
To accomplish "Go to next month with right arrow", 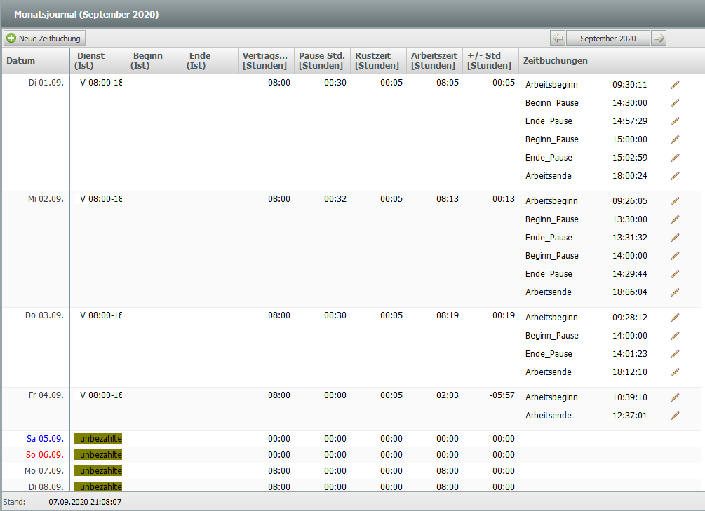I will tap(658, 38).
